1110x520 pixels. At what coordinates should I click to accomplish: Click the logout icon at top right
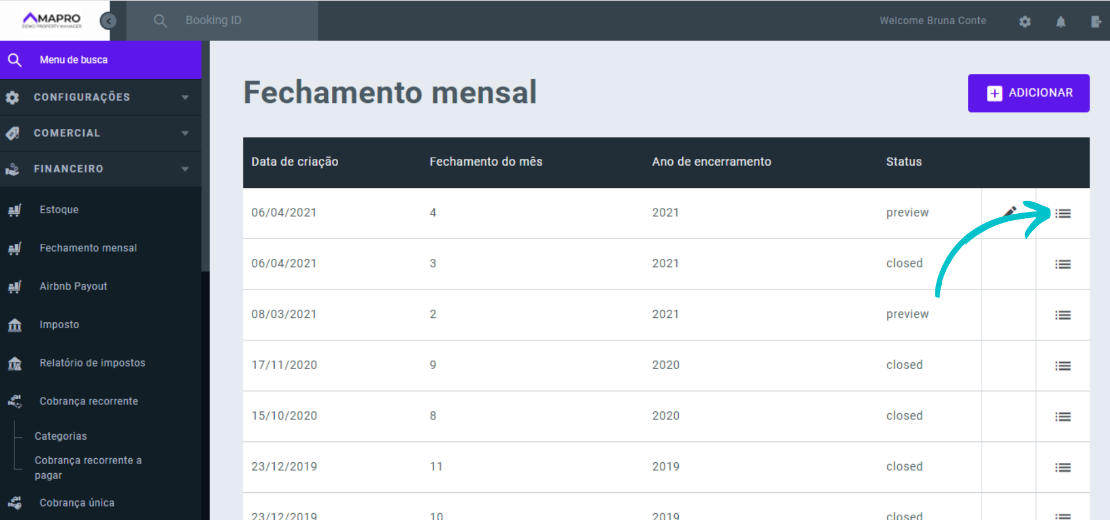coord(1097,21)
